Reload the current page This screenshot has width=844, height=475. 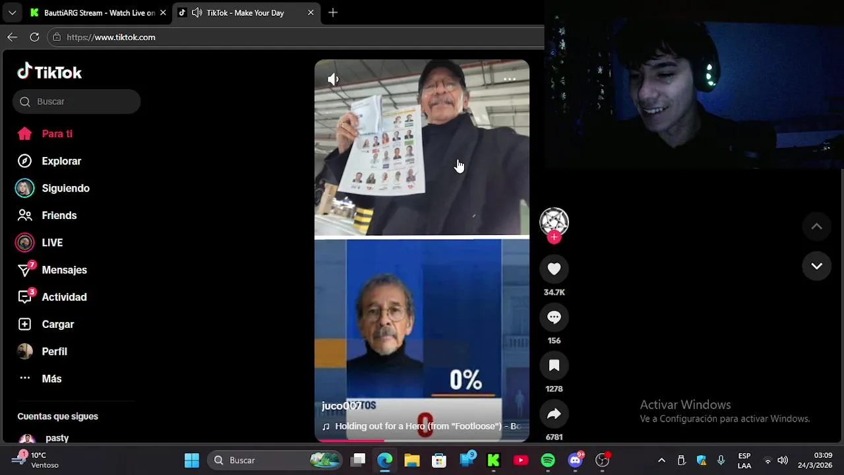[34, 37]
